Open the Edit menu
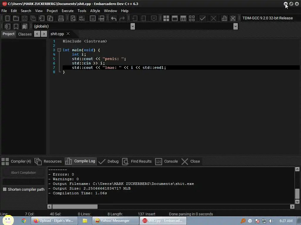 [x=14, y=11]
